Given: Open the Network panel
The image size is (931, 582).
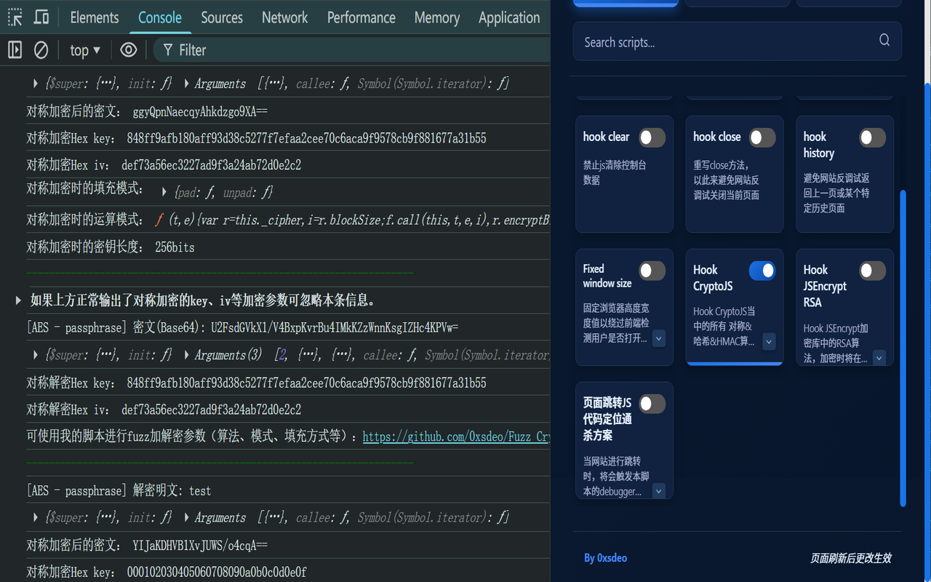Looking at the screenshot, I should tap(284, 17).
